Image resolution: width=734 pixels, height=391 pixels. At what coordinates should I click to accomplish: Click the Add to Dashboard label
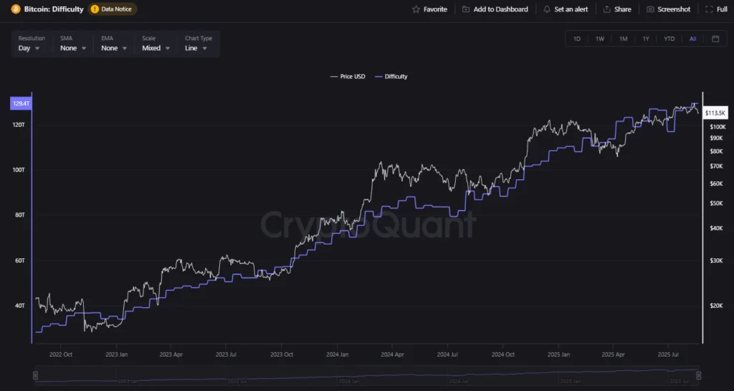(x=500, y=9)
